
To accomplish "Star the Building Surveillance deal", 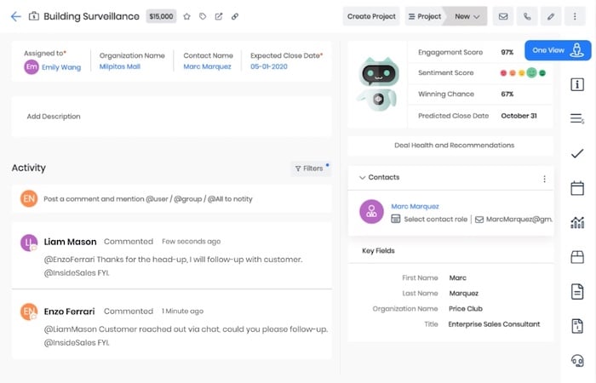I will point(186,16).
